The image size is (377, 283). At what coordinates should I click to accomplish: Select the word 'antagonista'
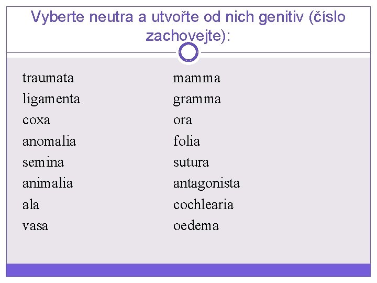point(206,183)
